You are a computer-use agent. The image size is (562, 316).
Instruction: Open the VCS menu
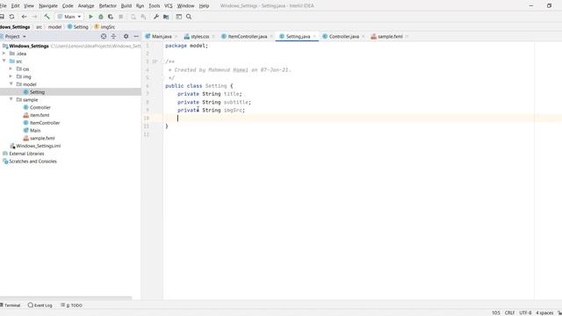coord(168,6)
